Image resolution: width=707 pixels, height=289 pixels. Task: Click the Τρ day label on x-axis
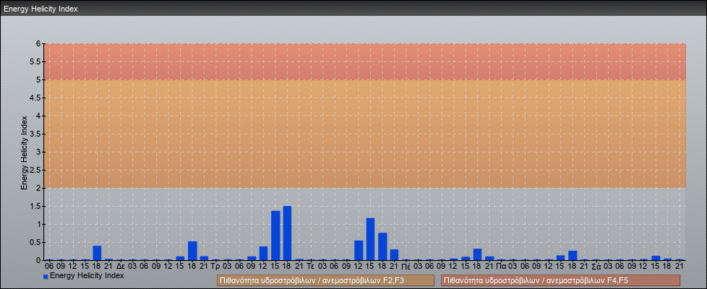pos(215,267)
